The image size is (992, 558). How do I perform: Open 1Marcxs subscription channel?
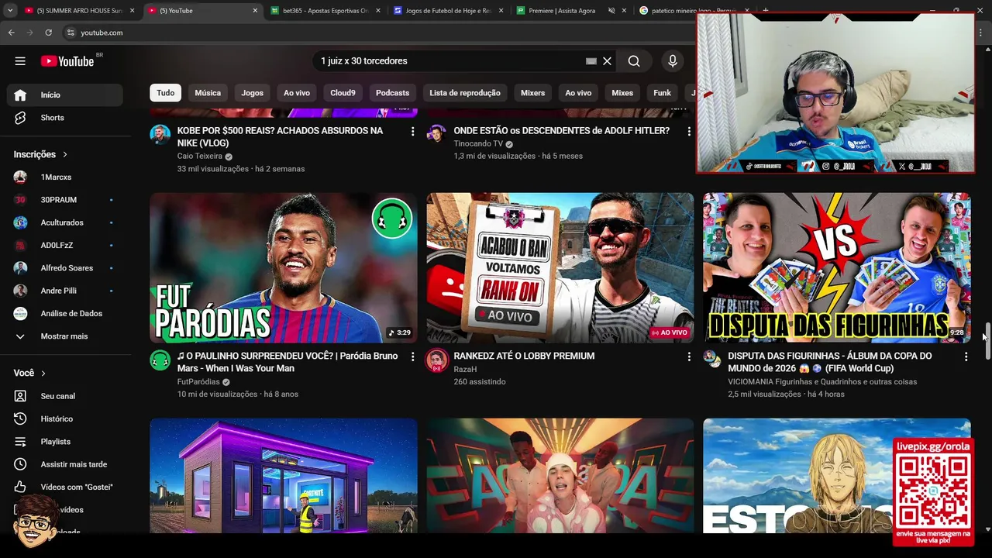tap(64, 177)
